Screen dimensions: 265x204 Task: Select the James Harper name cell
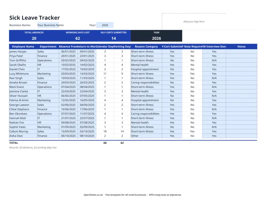coord(23,51)
